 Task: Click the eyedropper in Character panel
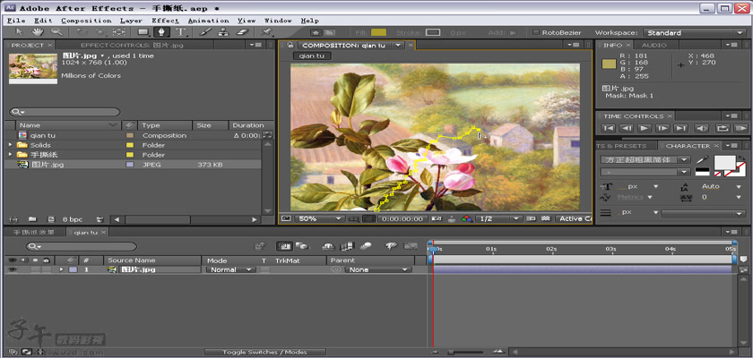coord(701,159)
